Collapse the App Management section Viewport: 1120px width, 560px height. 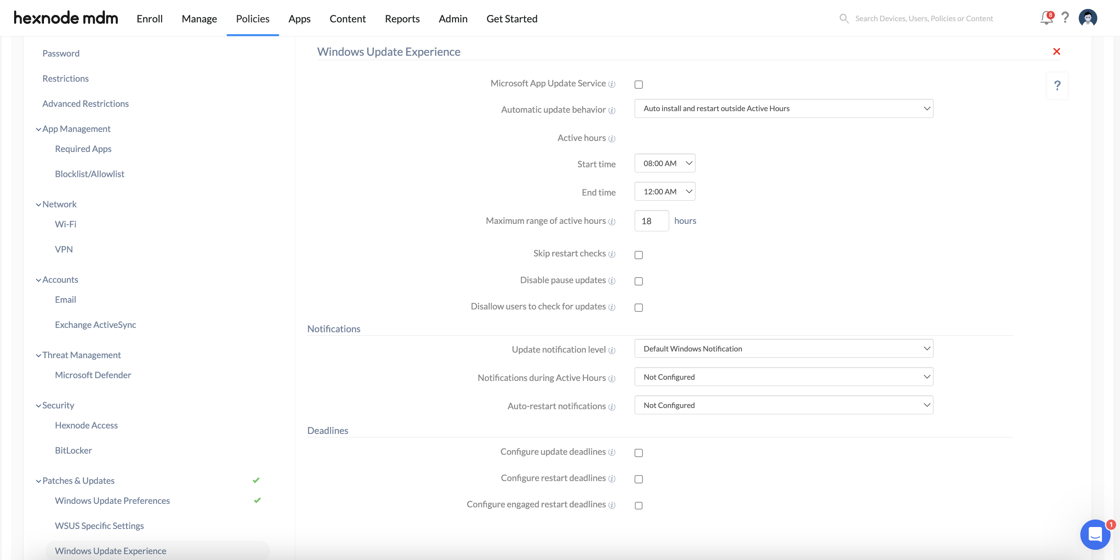click(x=38, y=129)
